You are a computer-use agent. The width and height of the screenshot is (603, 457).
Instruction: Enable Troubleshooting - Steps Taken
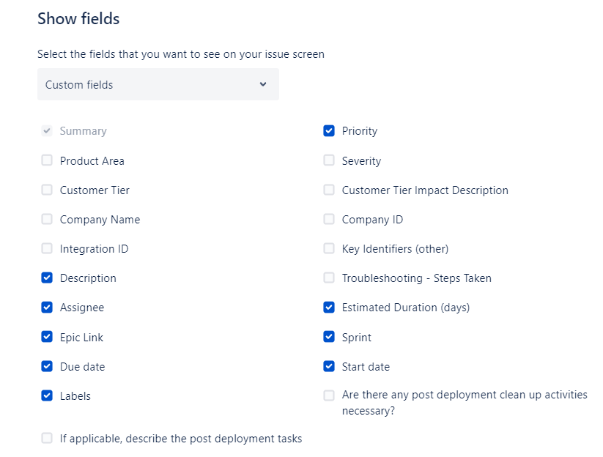[x=329, y=278]
